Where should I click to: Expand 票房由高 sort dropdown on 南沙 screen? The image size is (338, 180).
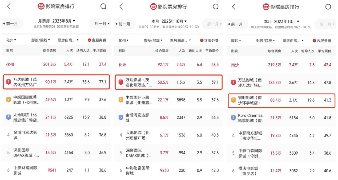293,41
